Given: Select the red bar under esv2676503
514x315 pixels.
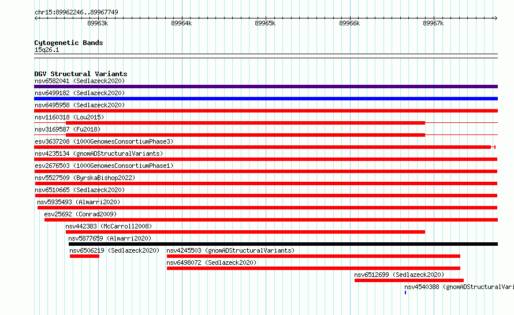Looking at the screenshot, I should click(x=266, y=171).
